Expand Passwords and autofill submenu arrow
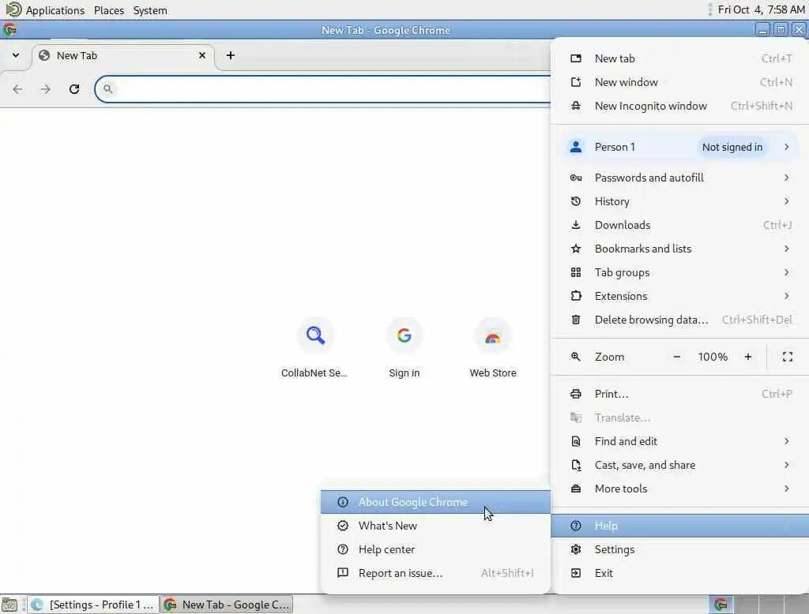Screen dimensions: 809x614 coord(786,178)
